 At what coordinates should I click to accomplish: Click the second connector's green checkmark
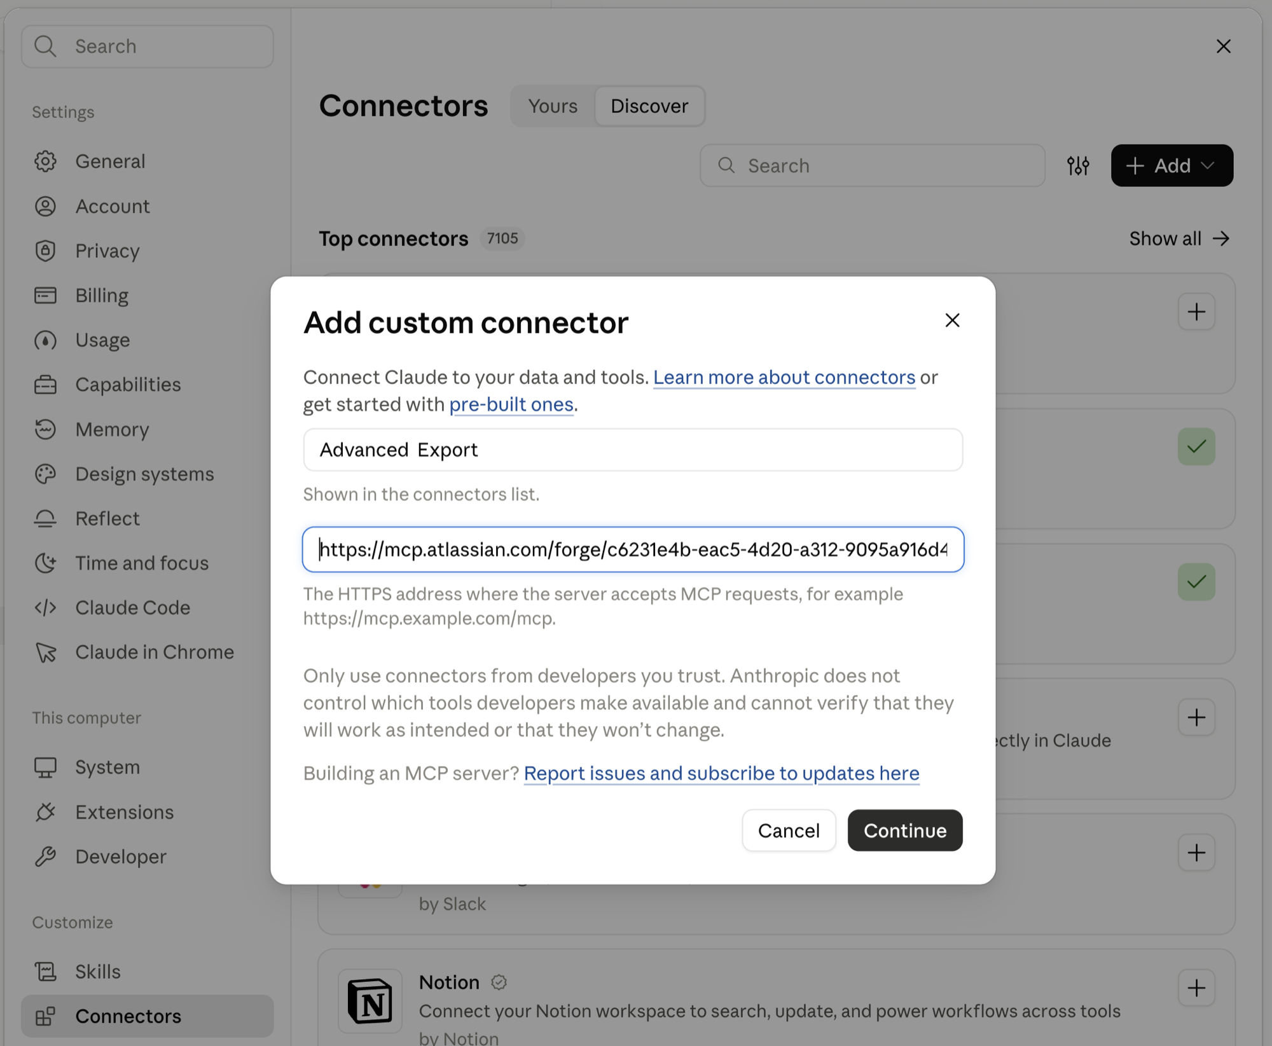coord(1196,447)
